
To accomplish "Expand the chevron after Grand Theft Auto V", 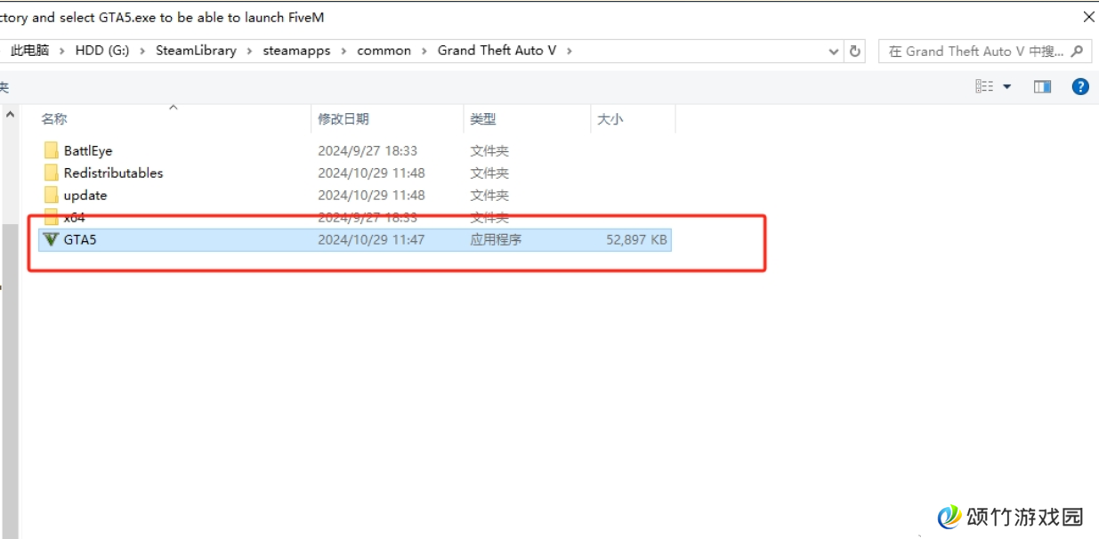I will [570, 51].
